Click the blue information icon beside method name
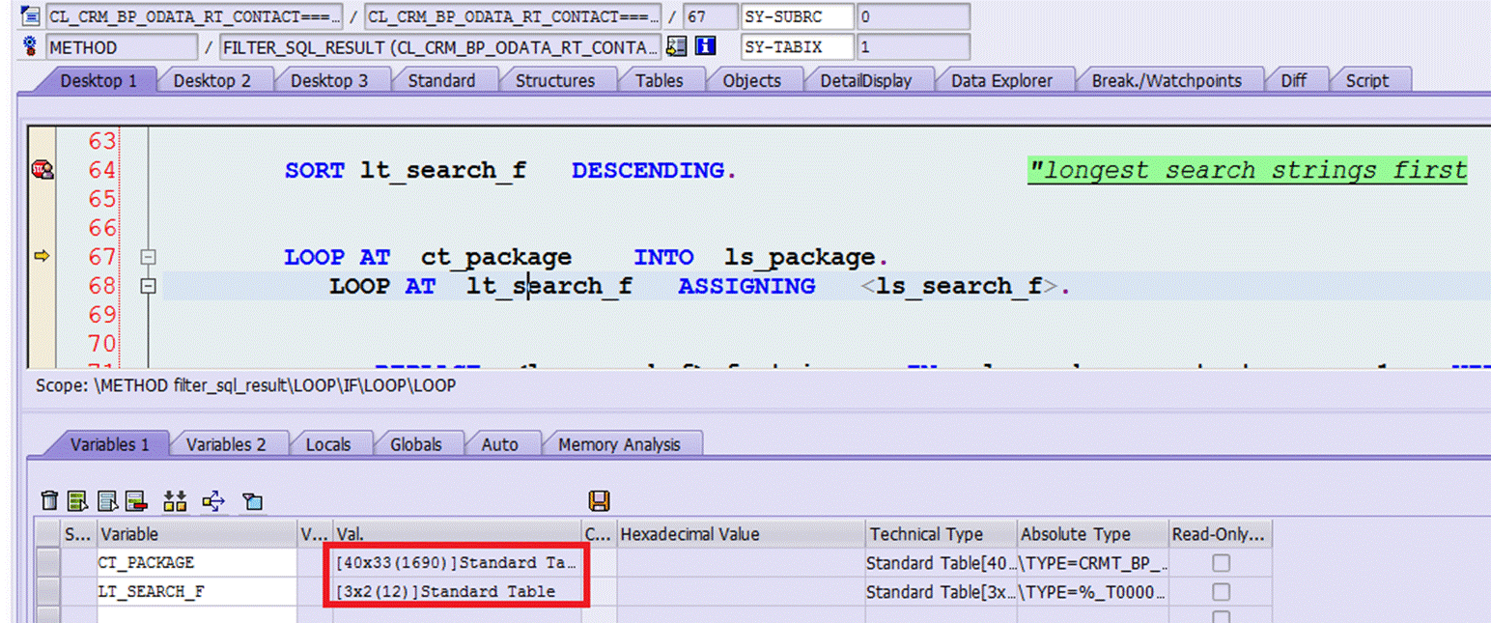Viewport: 1491px width, 623px height. 706,46
